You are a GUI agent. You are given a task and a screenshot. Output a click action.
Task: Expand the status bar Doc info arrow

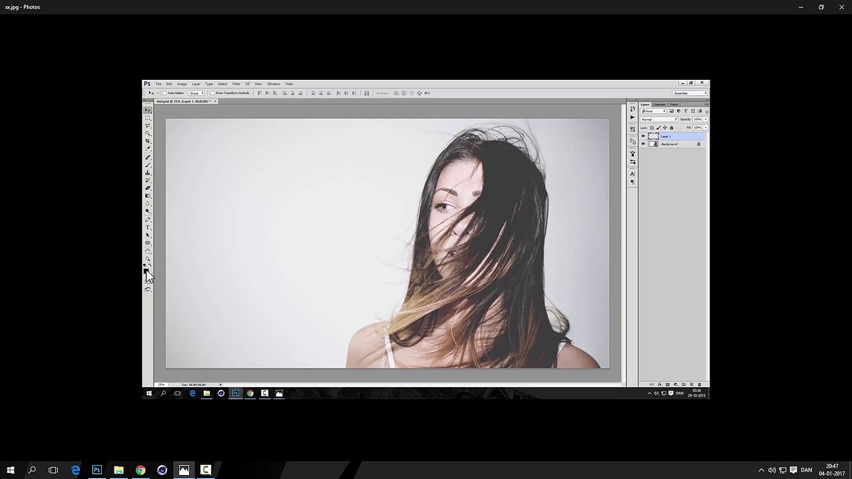pyautogui.click(x=220, y=385)
